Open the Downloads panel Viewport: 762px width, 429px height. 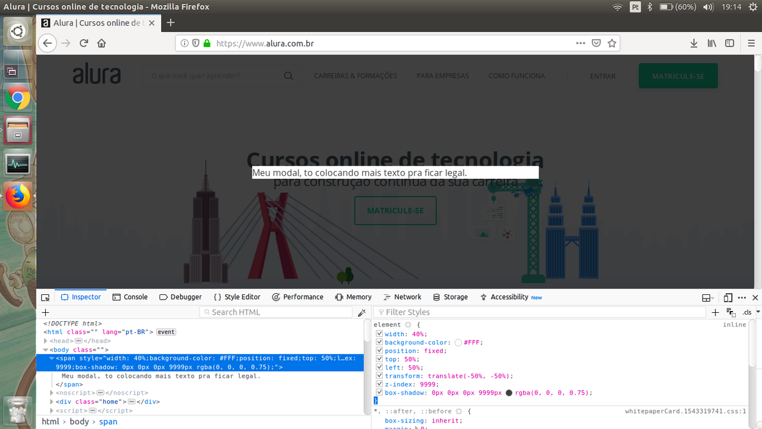click(694, 43)
